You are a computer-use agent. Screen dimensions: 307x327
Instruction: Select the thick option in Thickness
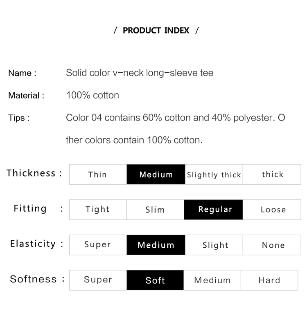coord(272,175)
